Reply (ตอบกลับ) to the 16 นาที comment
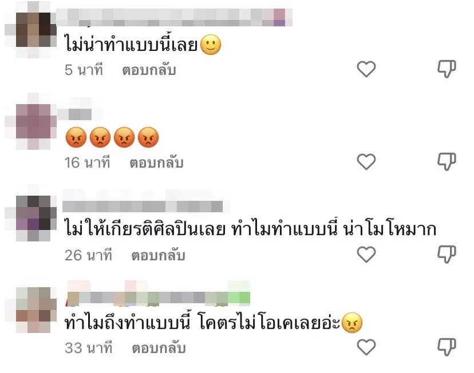Viewport: 474px width, 373px height. [x=157, y=163]
